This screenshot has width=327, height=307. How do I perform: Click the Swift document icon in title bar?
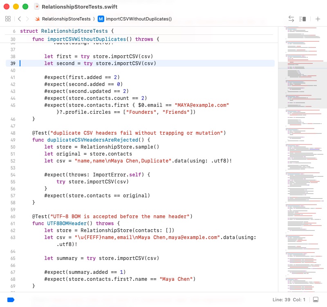(x=37, y=7)
